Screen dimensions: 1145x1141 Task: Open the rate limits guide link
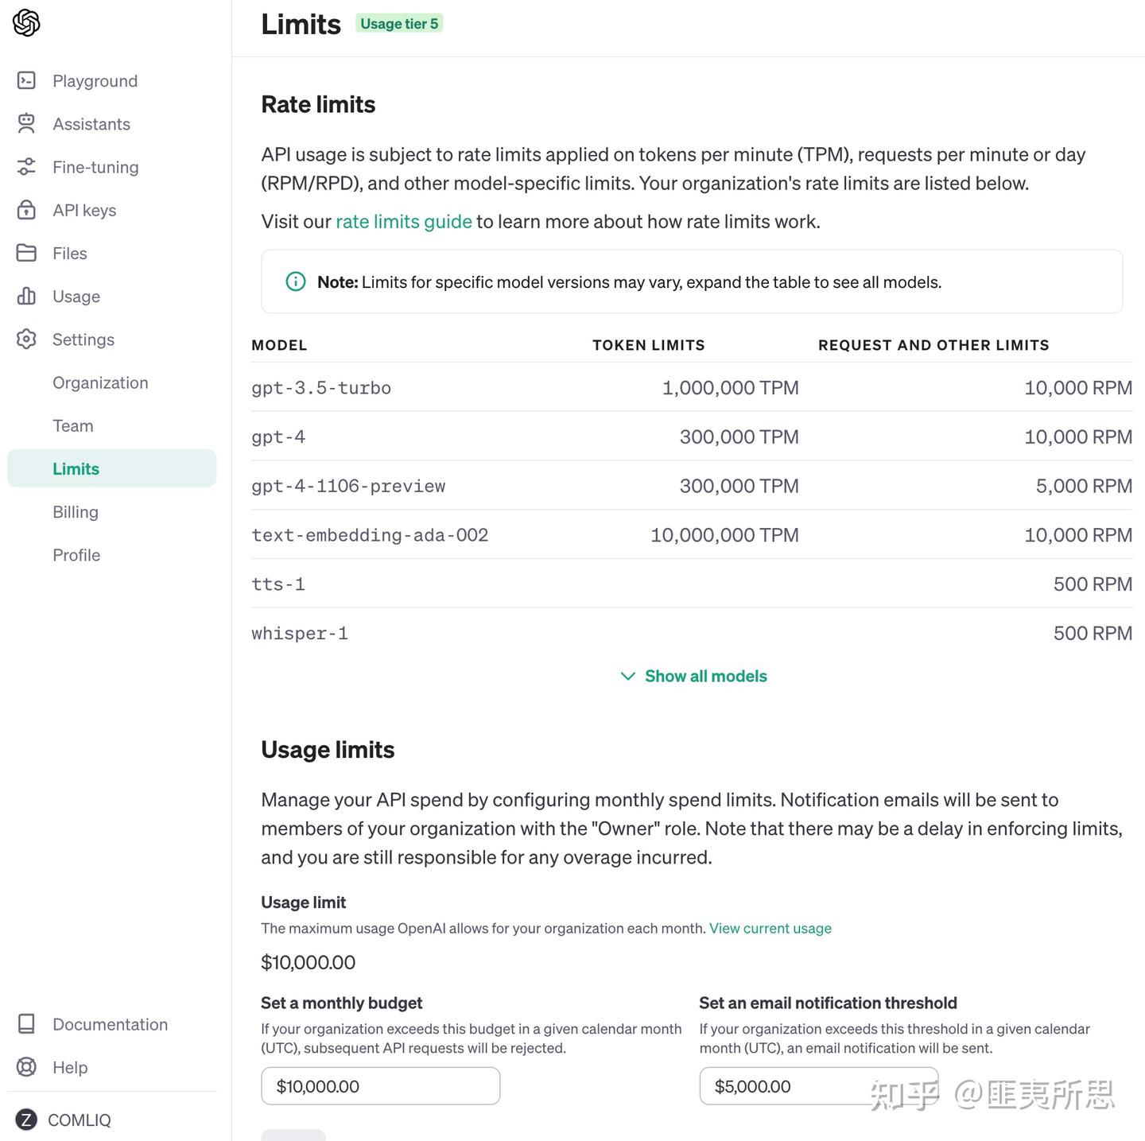point(403,221)
